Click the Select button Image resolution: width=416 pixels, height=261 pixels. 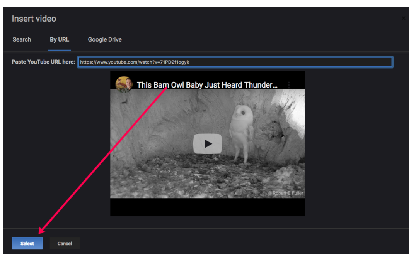point(27,244)
